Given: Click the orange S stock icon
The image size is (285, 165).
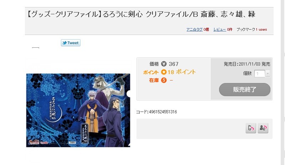Looking at the screenshot, I should click(164, 80).
